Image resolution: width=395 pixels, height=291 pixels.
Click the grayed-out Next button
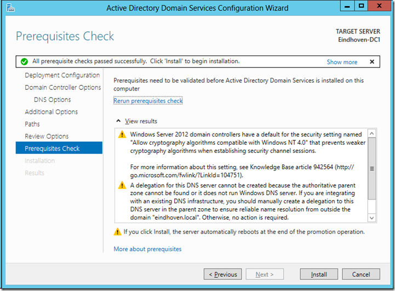tap(265, 274)
